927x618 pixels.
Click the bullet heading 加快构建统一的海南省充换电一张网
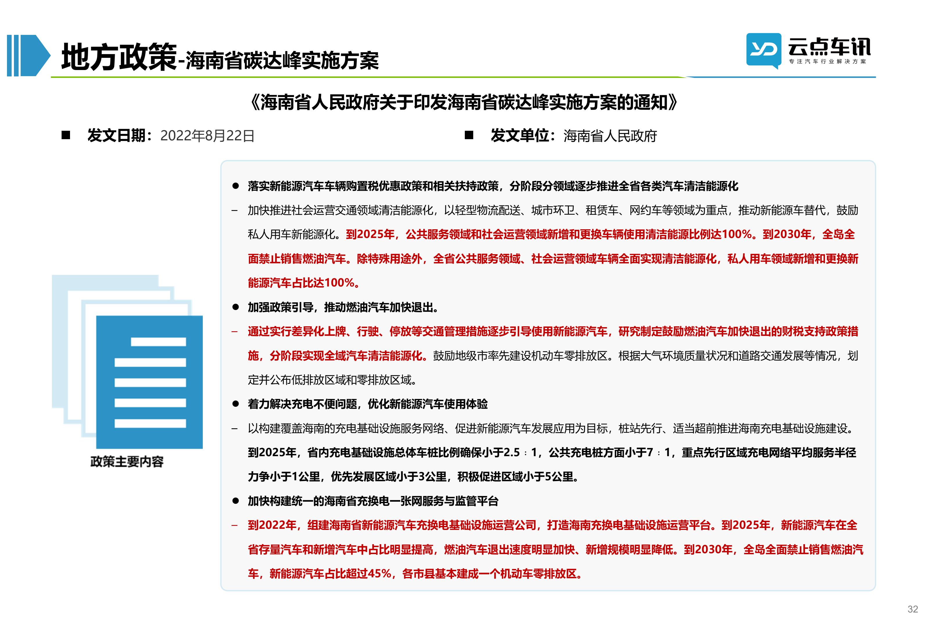373,501
